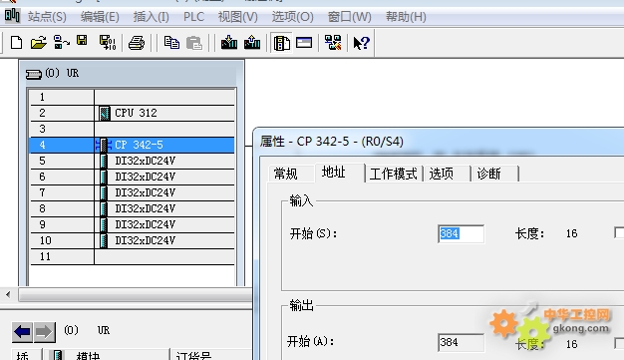
Task: Print the configuration with the printer icon
Action: (137, 43)
